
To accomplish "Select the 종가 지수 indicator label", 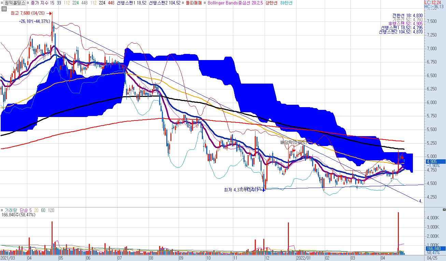I will coord(39,3).
